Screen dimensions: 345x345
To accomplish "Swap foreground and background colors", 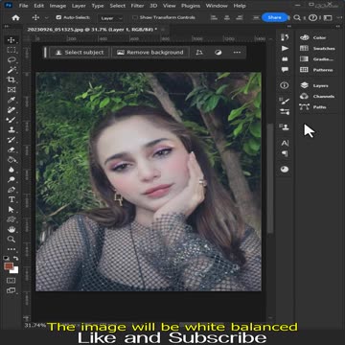I will pos(16,258).
